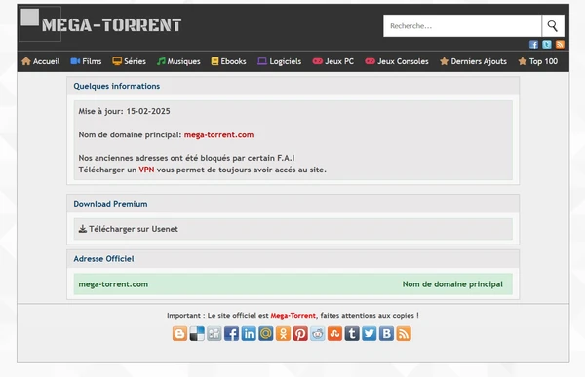Screen dimensions: 585x377
Task: Share on Facebook in the footer icons
Action: point(231,334)
